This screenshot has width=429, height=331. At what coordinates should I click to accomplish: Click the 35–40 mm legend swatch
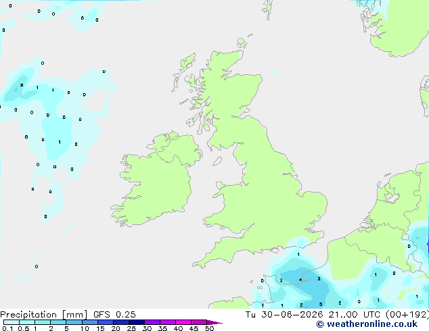(x=168, y=322)
